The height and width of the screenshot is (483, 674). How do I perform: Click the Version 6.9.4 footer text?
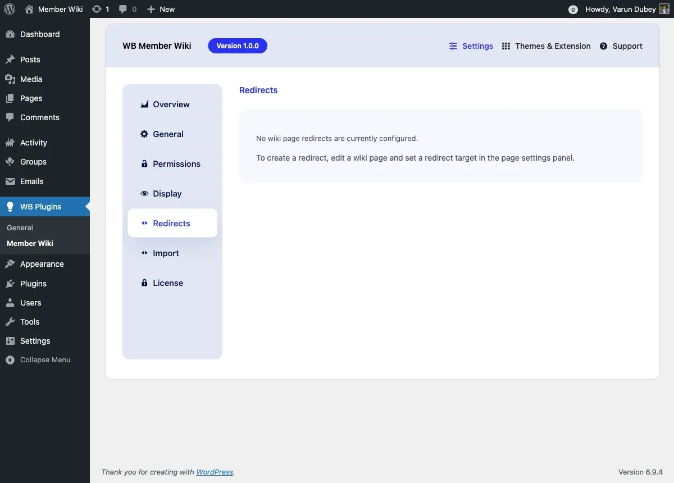point(641,472)
